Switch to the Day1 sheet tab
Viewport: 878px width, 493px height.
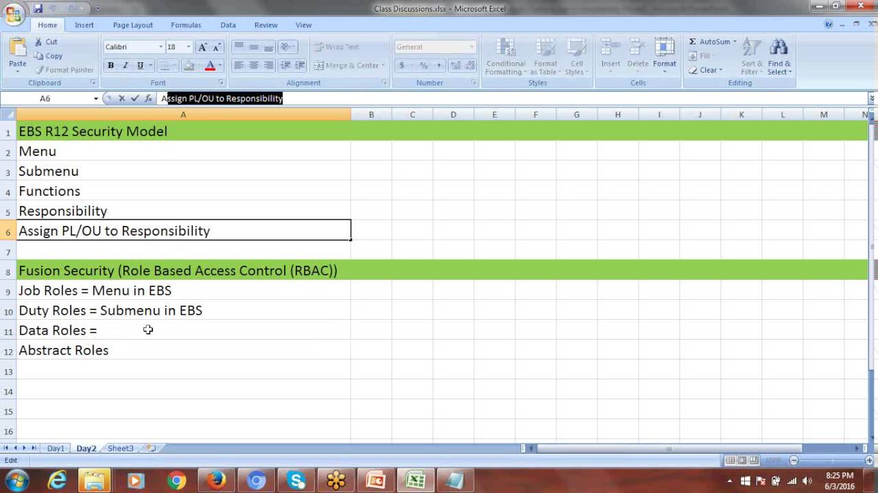tap(56, 448)
